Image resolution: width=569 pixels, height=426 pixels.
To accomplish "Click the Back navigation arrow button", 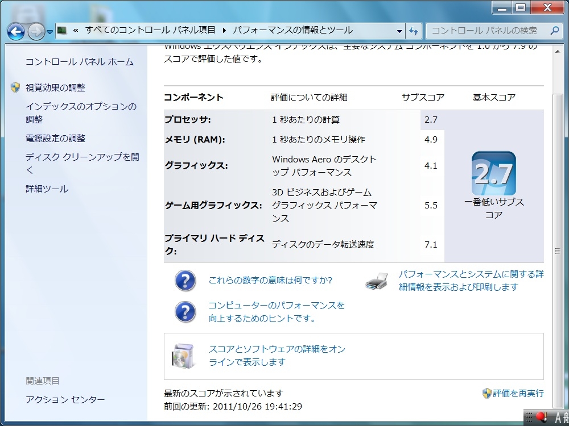I will [x=16, y=32].
